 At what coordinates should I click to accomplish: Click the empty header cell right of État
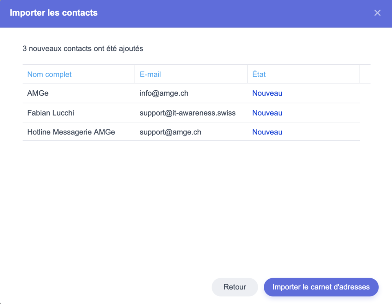(365, 74)
